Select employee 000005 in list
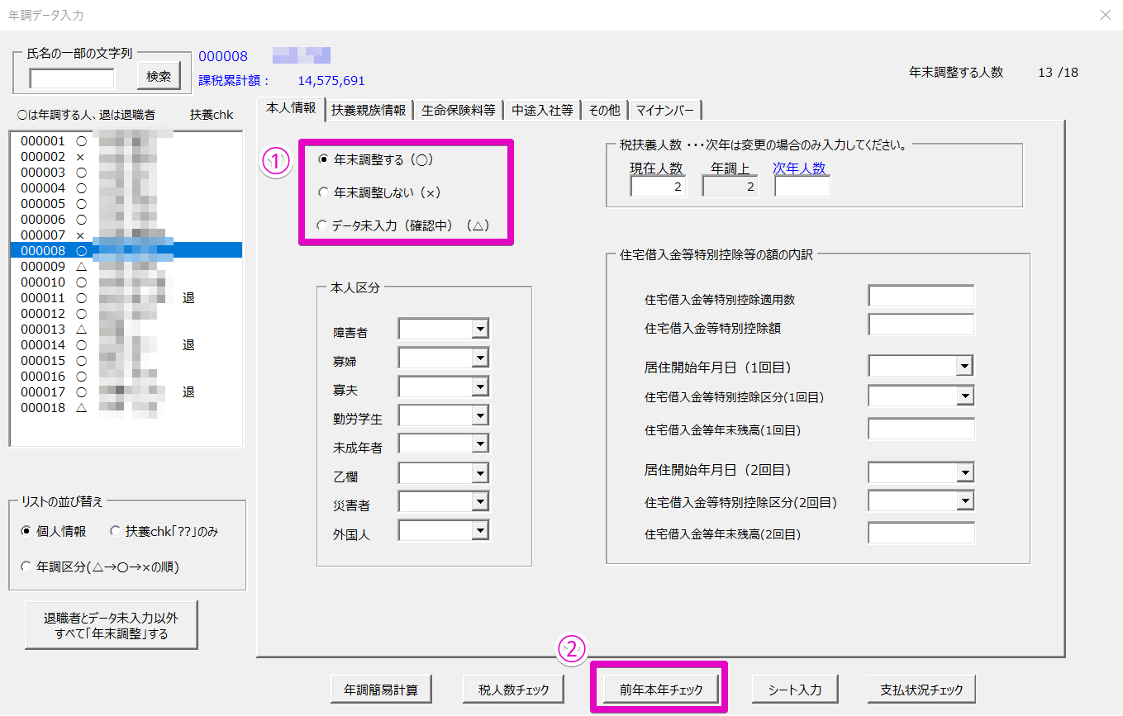 (x=126, y=204)
